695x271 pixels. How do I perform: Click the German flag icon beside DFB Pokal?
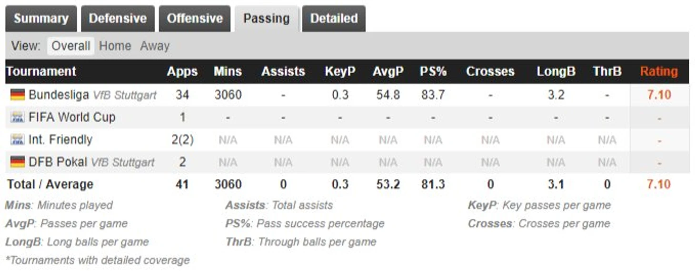(17, 162)
